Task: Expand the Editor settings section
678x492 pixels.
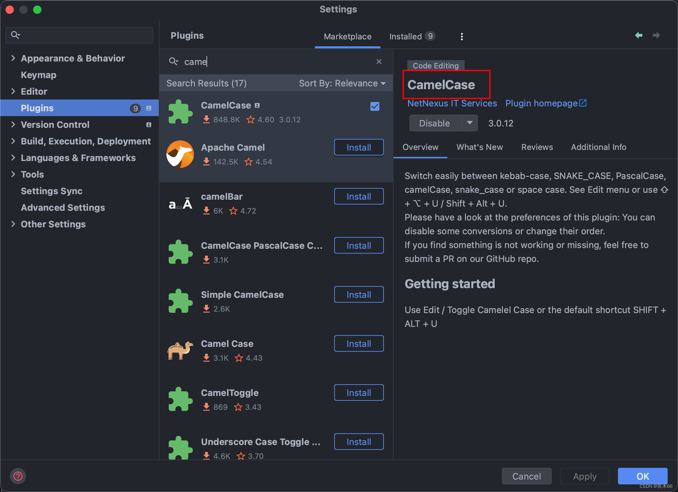Action: click(x=13, y=91)
